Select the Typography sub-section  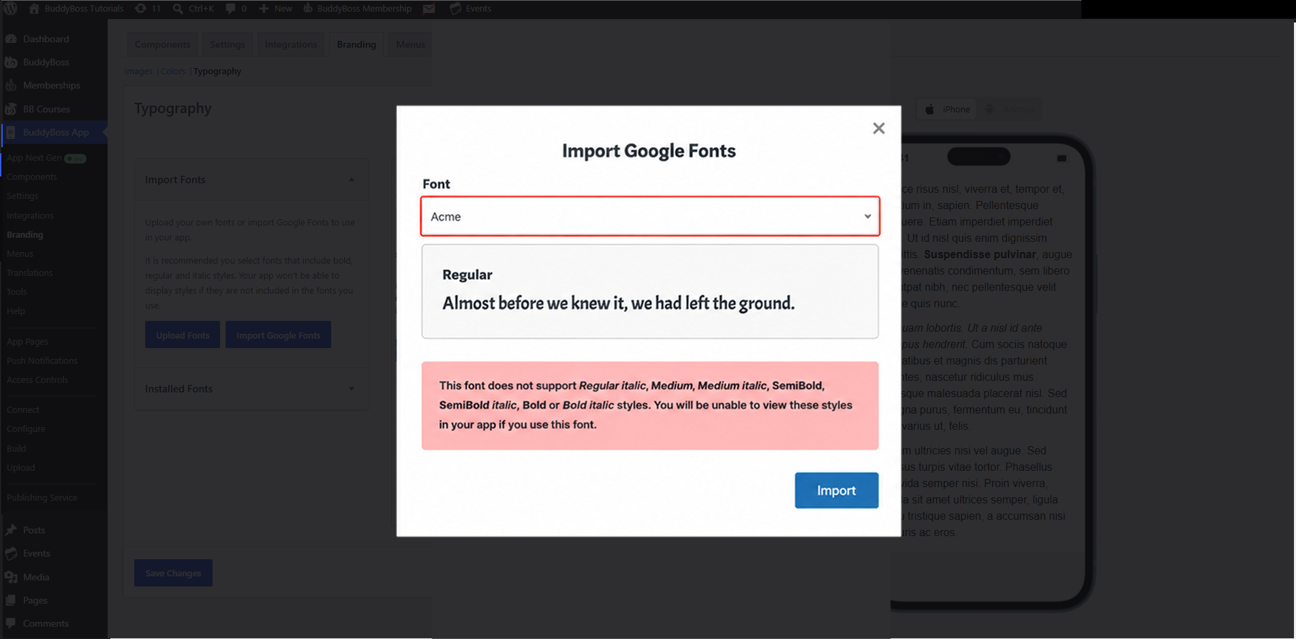click(217, 71)
